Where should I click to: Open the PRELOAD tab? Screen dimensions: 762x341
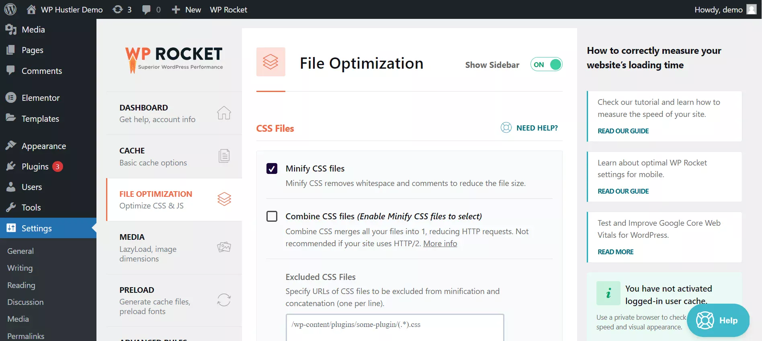(174, 300)
